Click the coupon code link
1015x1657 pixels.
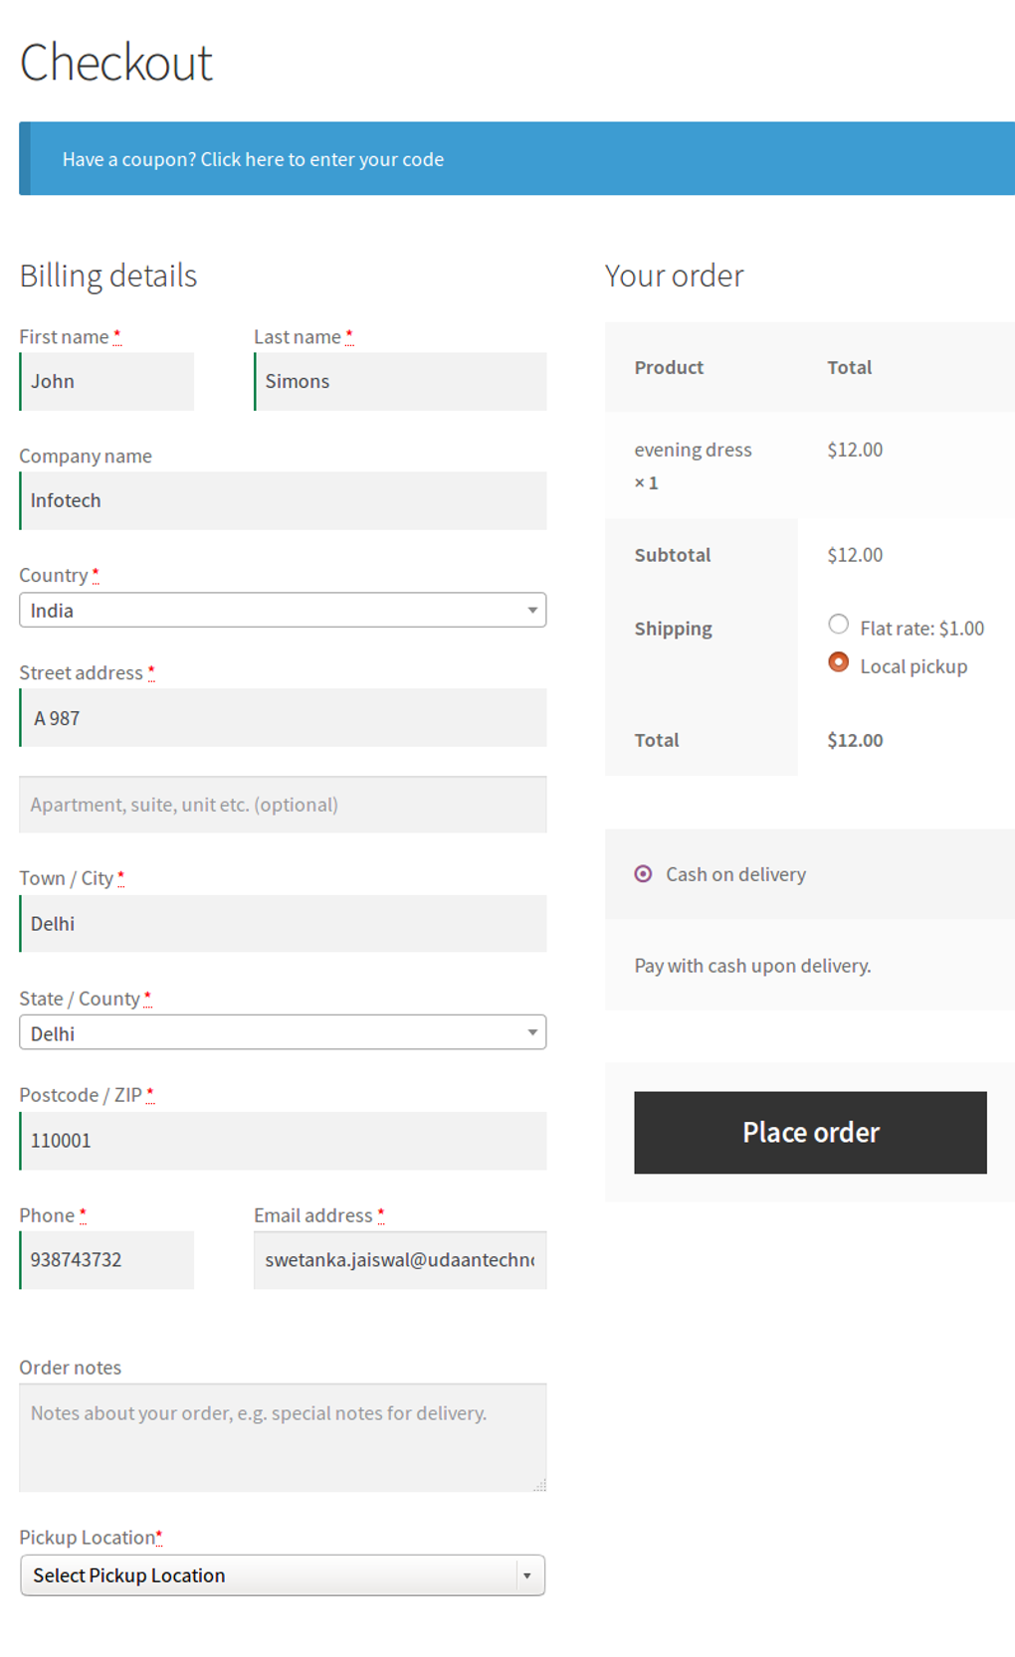[322, 159]
